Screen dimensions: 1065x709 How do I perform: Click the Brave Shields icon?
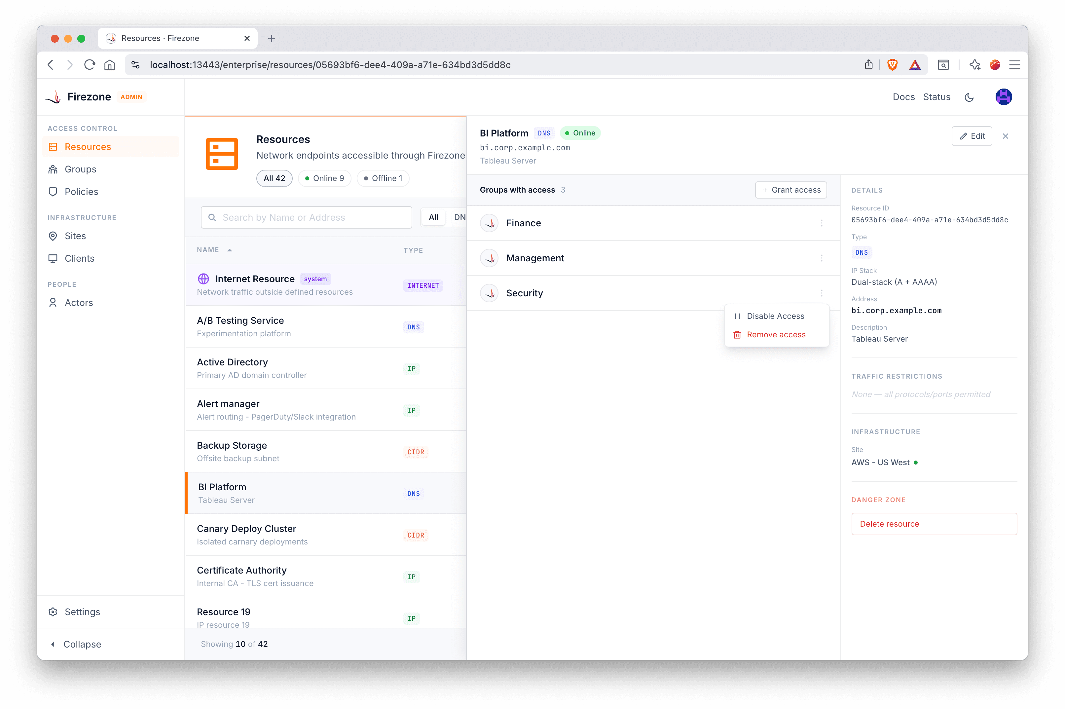point(892,65)
